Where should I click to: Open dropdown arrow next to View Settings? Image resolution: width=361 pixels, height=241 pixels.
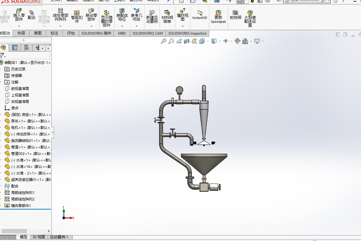pyautogui.click(x=263, y=41)
